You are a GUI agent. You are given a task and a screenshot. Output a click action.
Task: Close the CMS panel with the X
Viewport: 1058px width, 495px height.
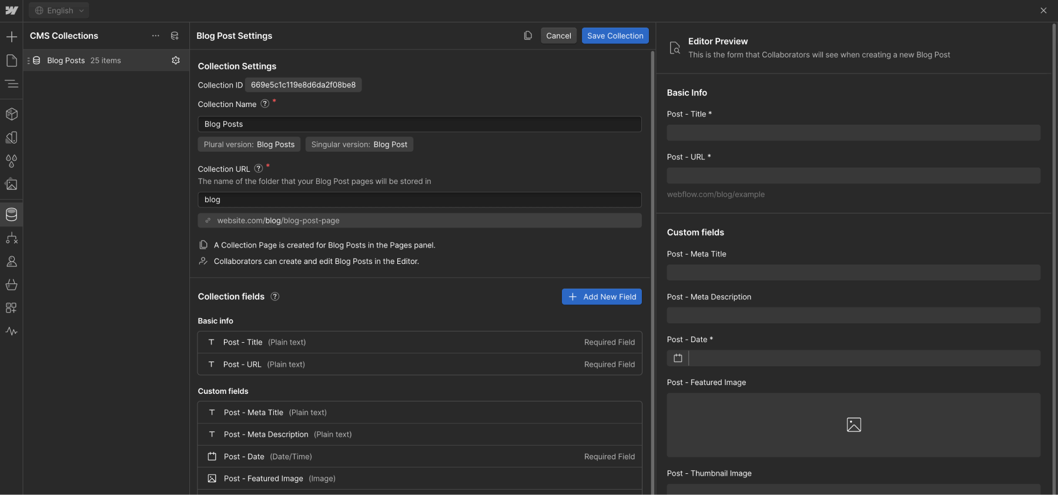1043,11
